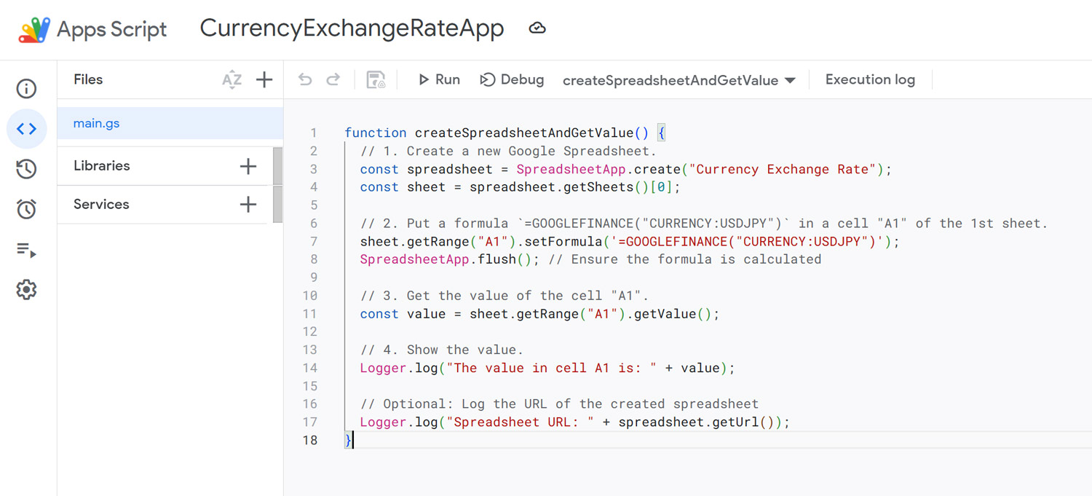This screenshot has height=496, width=1092.
Task: Select the Editor code icon in sidebar
Action: (x=27, y=129)
